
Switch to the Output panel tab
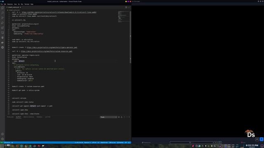[18, 117]
